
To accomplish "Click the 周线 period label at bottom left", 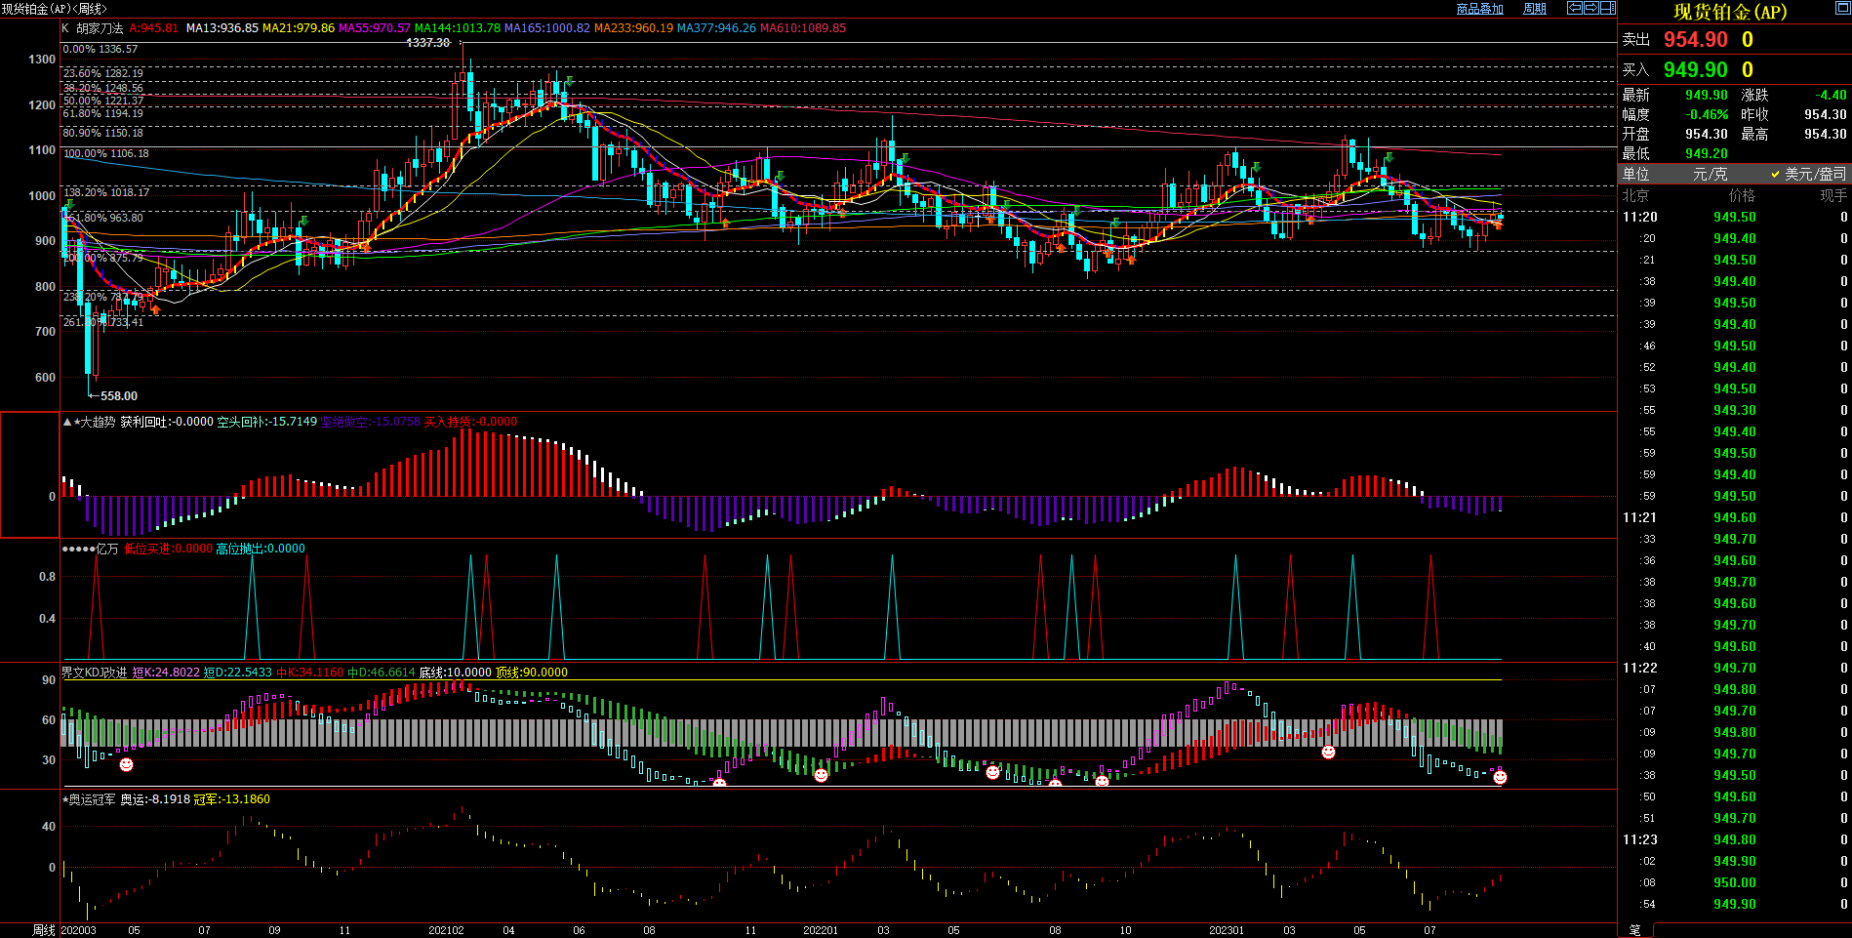I will pos(44,930).
